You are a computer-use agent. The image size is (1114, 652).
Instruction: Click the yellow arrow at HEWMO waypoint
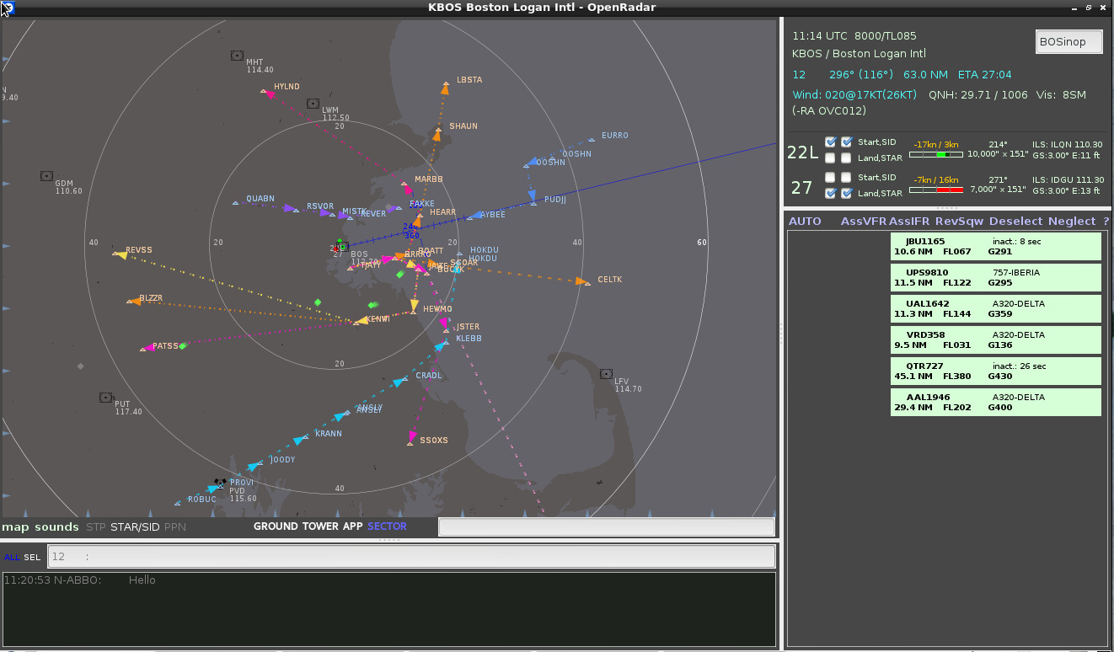414,306
